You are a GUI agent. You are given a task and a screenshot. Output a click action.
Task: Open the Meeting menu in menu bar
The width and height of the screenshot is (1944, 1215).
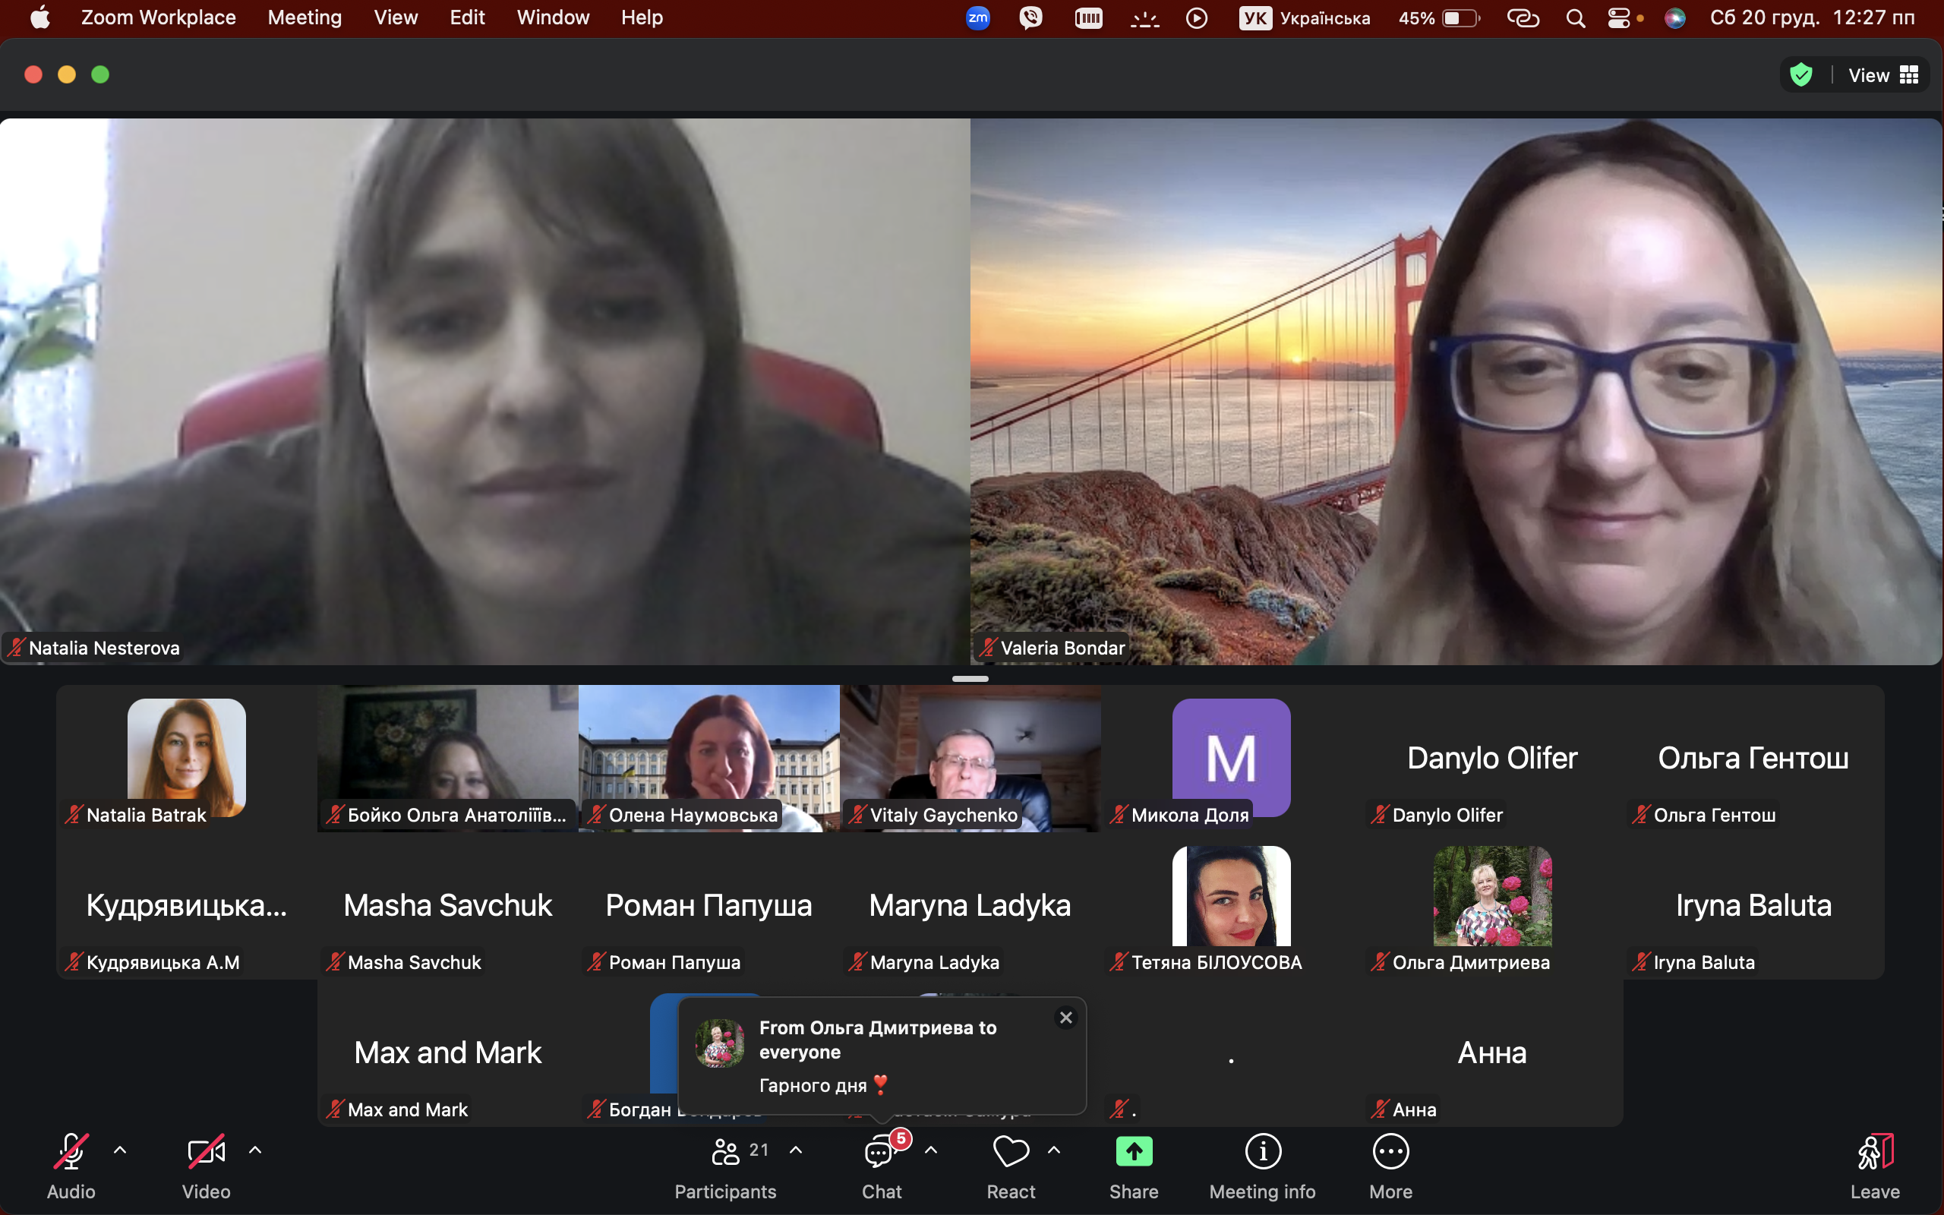coord(305,17)
